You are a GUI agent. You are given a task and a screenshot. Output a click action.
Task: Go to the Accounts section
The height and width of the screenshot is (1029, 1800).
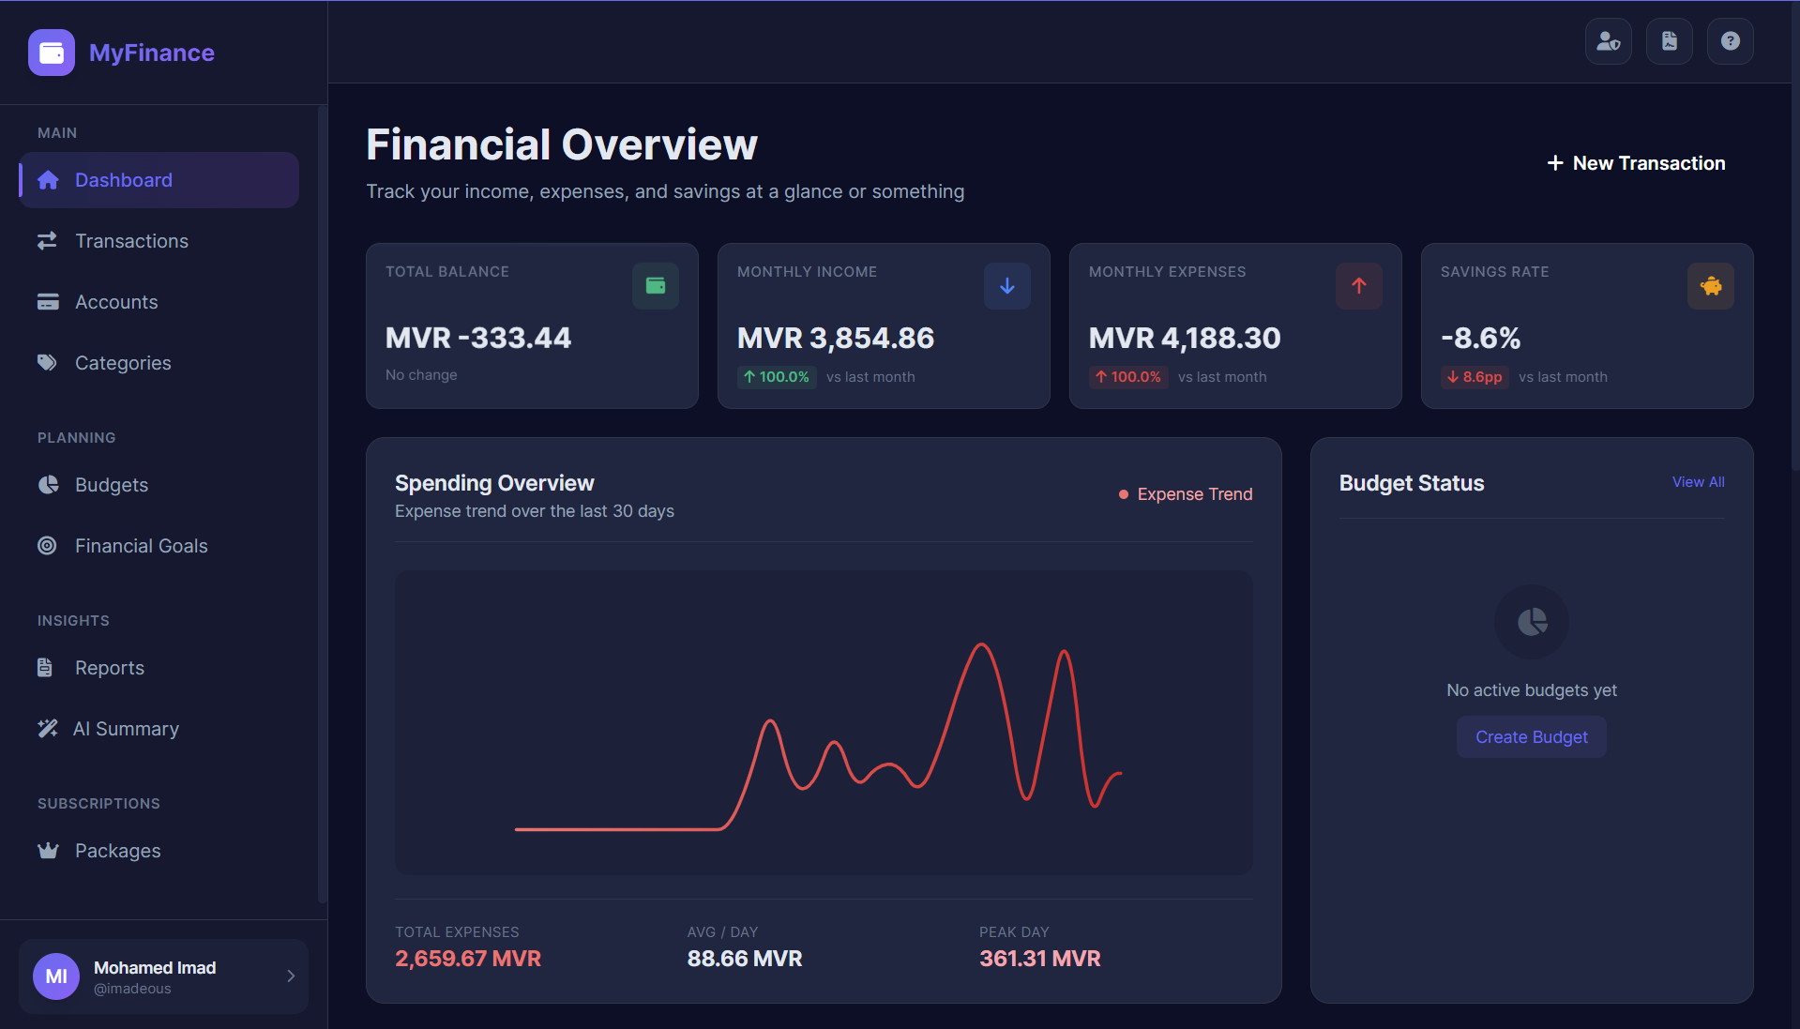point(116,301)
